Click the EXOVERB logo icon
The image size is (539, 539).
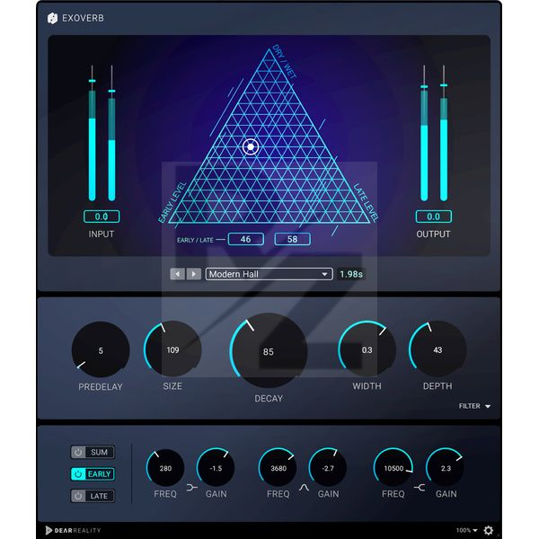click(x=52, y=18)
